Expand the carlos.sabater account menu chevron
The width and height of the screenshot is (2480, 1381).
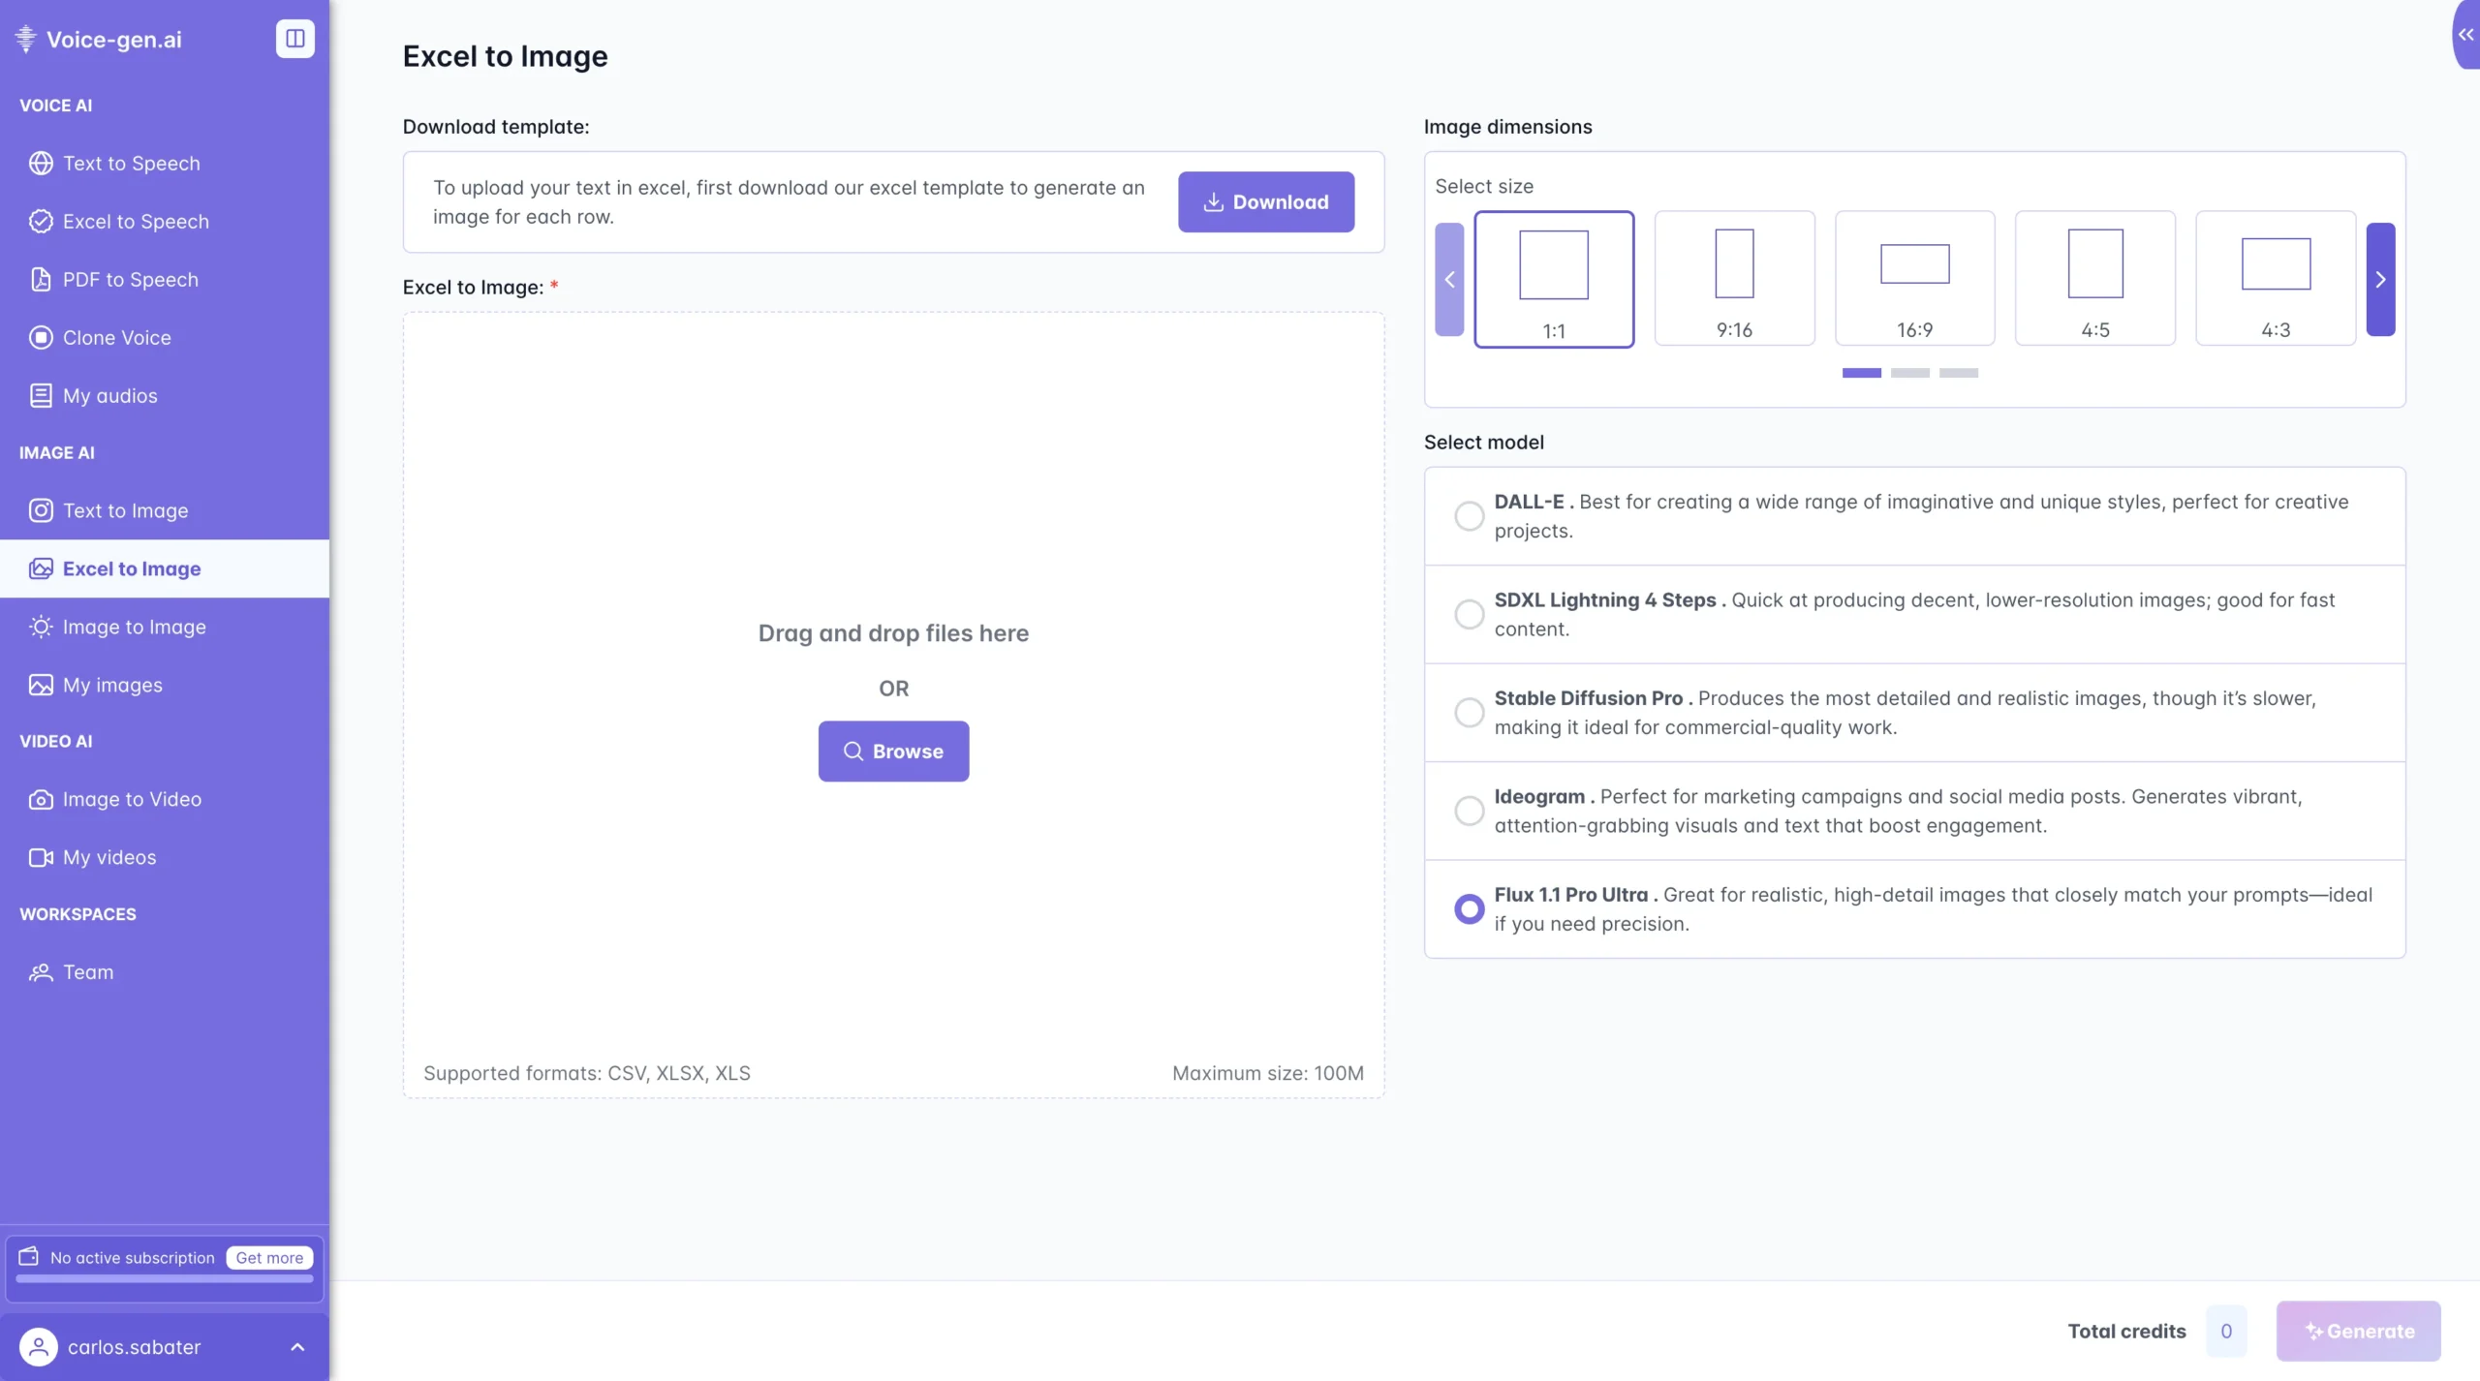click(297, 1347)
